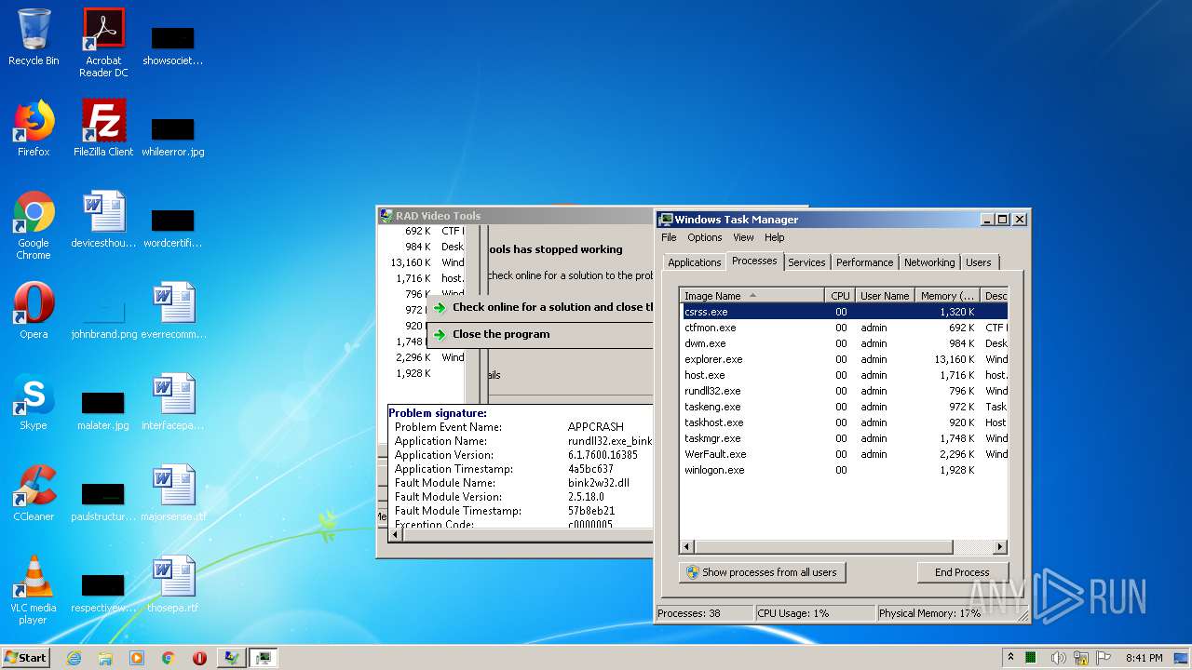Select thosepa.rtf desktop file
This screenshot has height=670, width=1192.
click(x=173, y=584)
